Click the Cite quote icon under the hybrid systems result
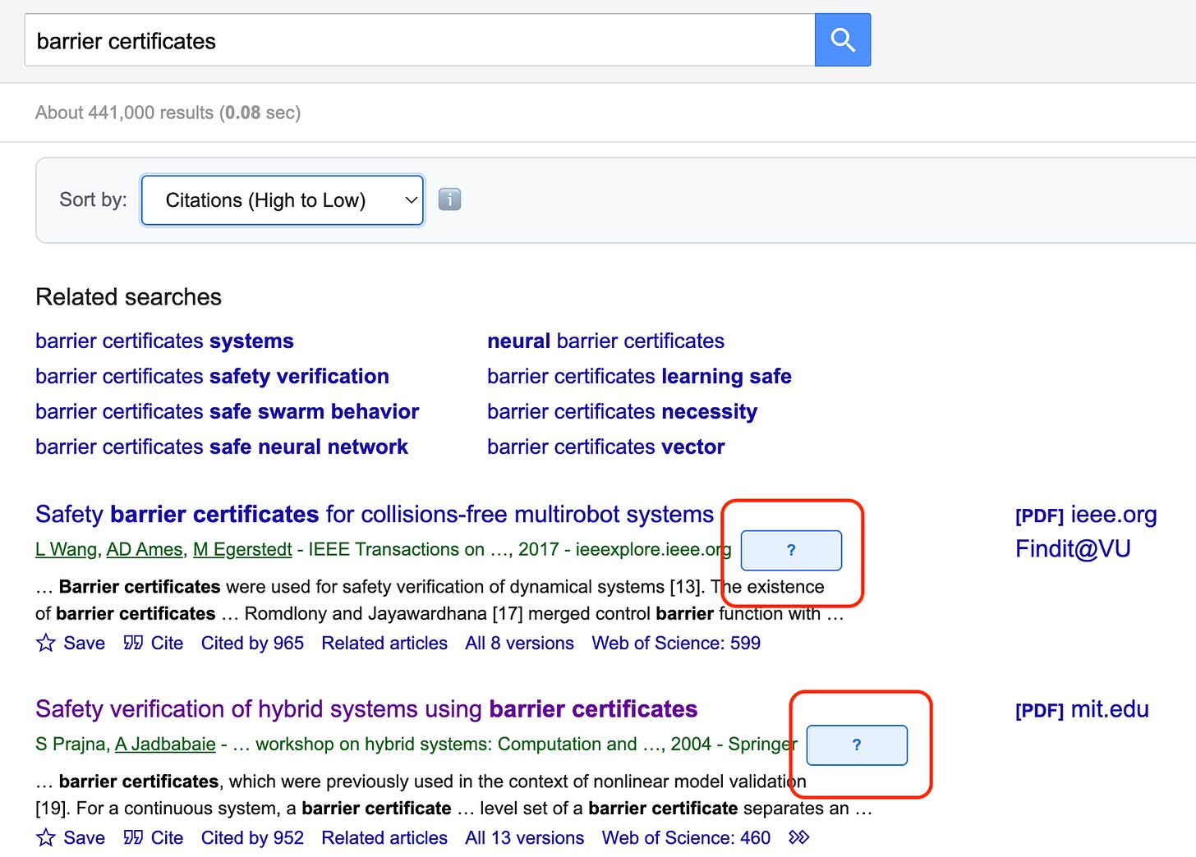The width and height of the screenshot is (1196, 857). [133, 837]
